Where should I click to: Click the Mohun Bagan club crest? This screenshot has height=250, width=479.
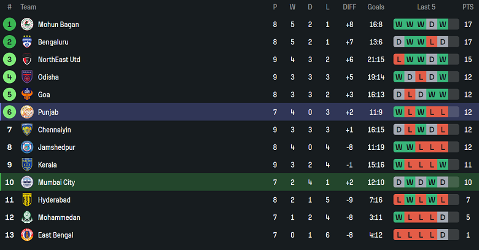pos(27,25)
